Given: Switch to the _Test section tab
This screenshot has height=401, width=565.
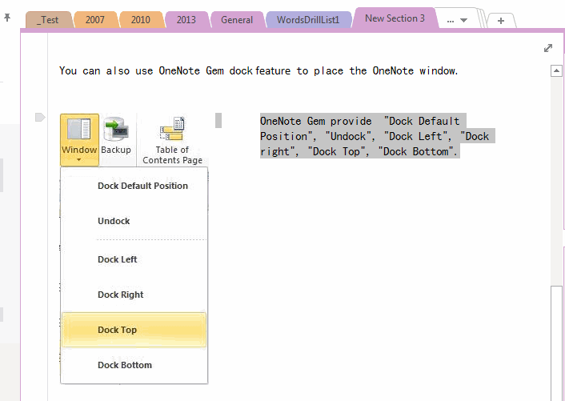Looking at the screenshot, I should [48, 20].
